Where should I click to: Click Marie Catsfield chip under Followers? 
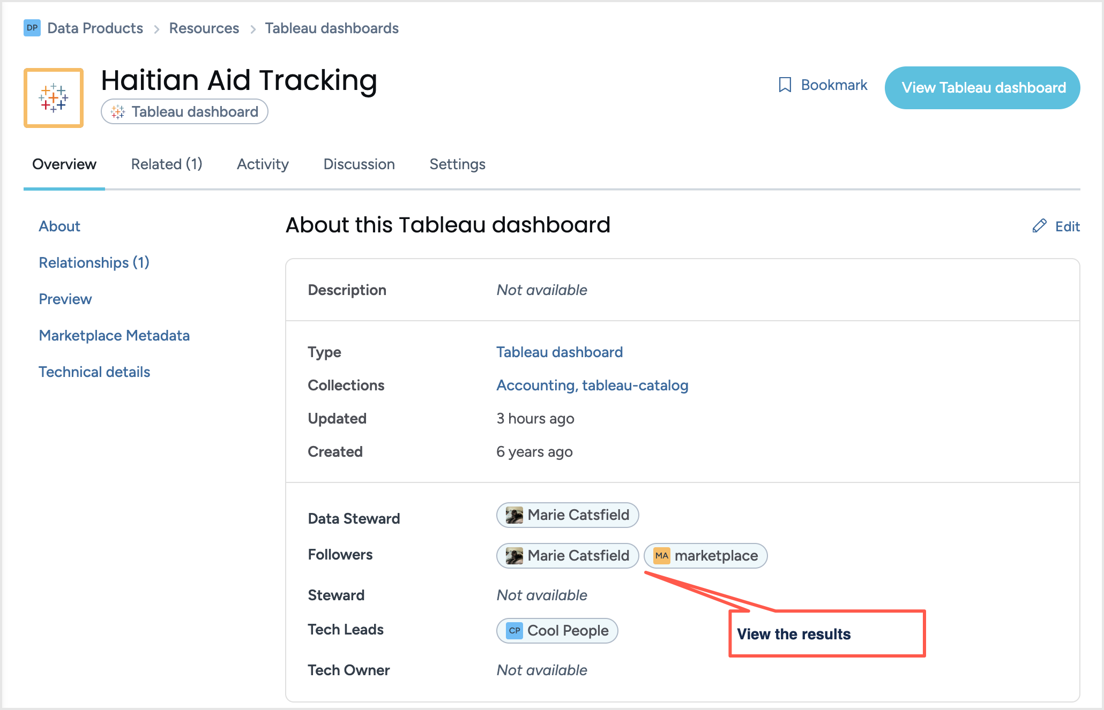pyautogui.click(x=568, y=556)
